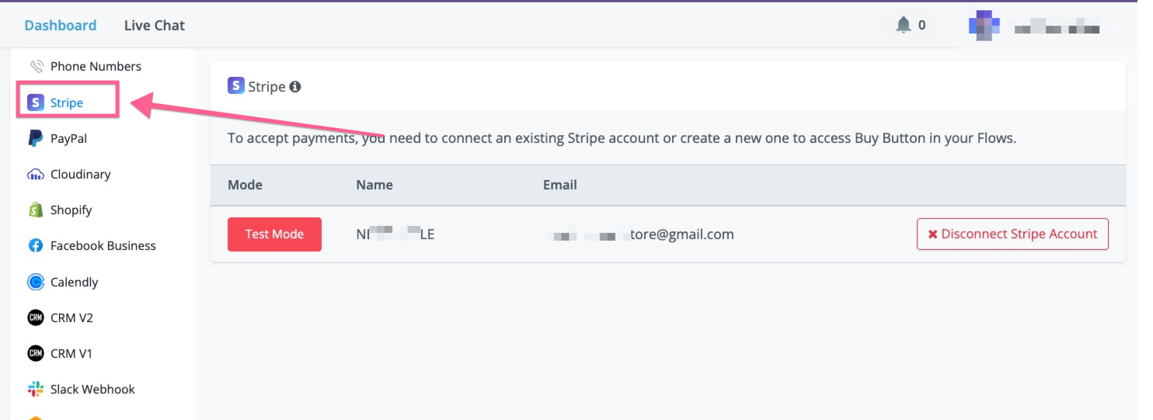Open Slack Webhook integration
This screenshot has width=1153, height=420.
(92, 389)
